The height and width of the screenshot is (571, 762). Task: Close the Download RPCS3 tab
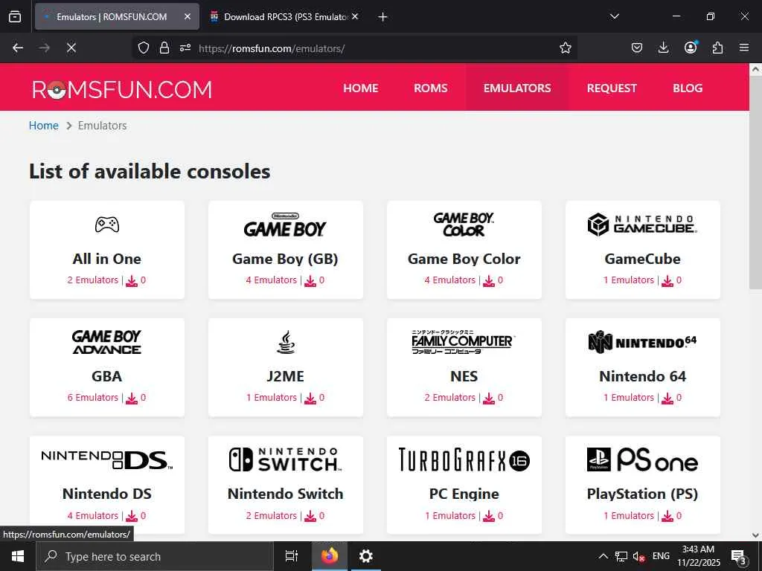pyautogui.click(x=355, y=16)
